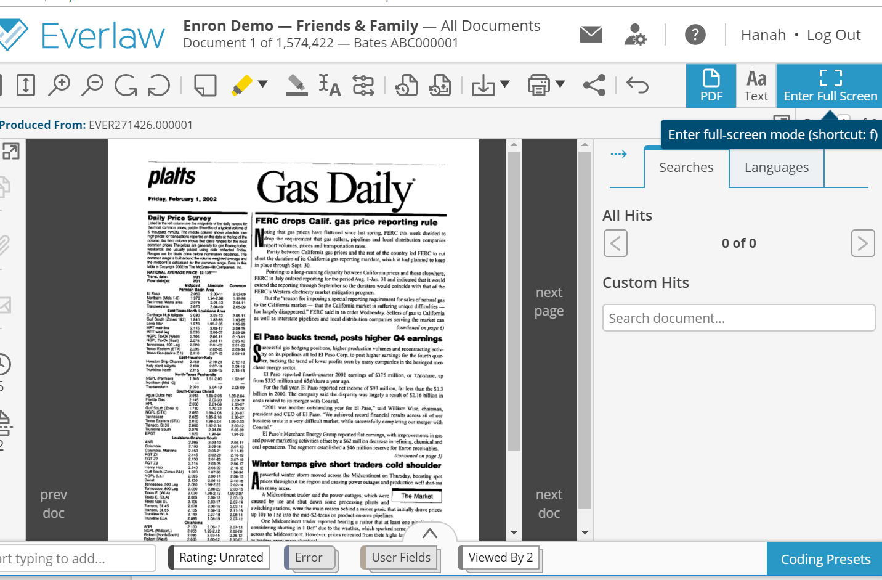The width and height of the screenshot is (882, 580).
Task: Click Enter Full Screen button
Action: [x=830, y=86]
